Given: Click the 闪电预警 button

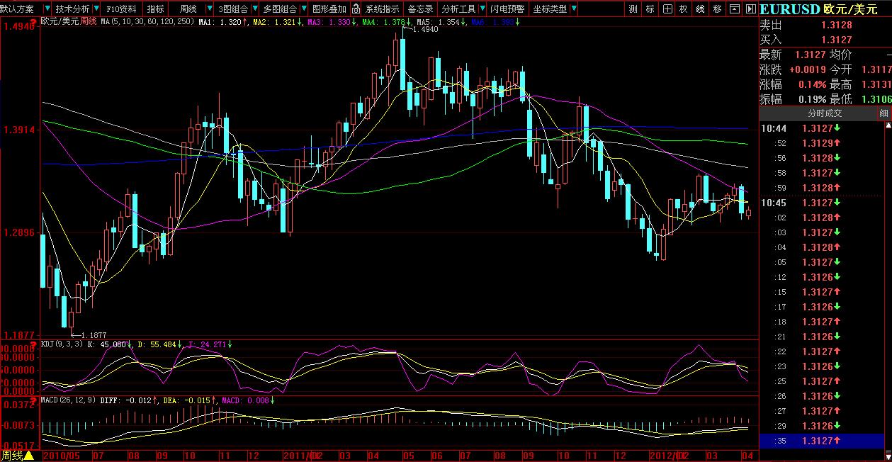Looking at the screenshot, I should click(x=507, y=9).
